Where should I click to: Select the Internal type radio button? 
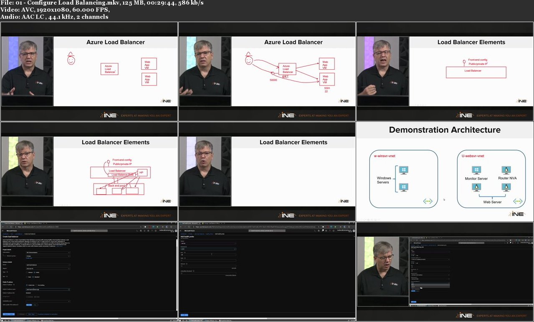point(27,272)
